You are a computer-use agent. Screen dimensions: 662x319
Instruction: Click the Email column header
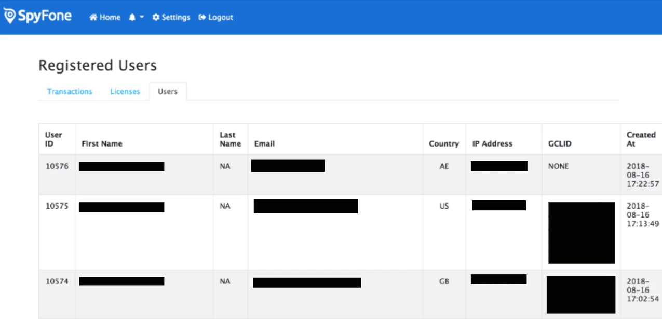[264, 144]
